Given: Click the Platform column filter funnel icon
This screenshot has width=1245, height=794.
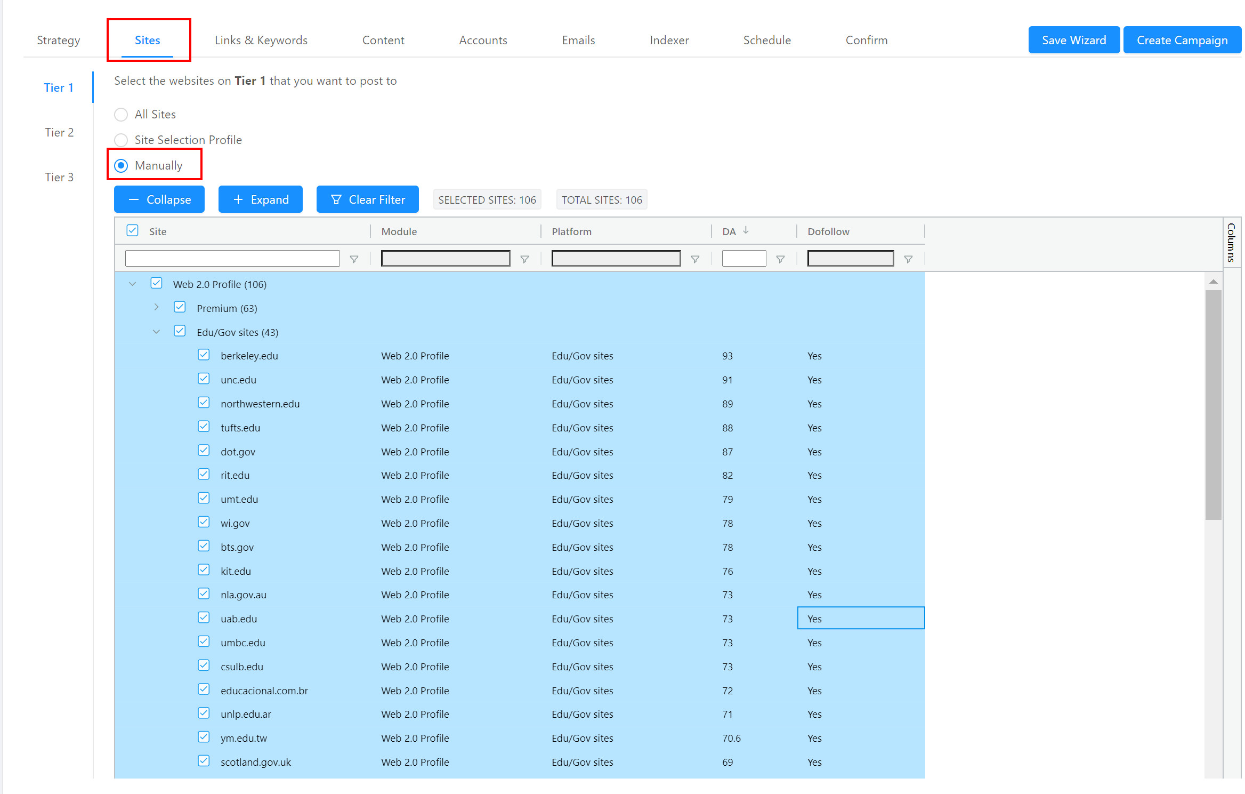Looking at the screenshot, I should 695,259.
